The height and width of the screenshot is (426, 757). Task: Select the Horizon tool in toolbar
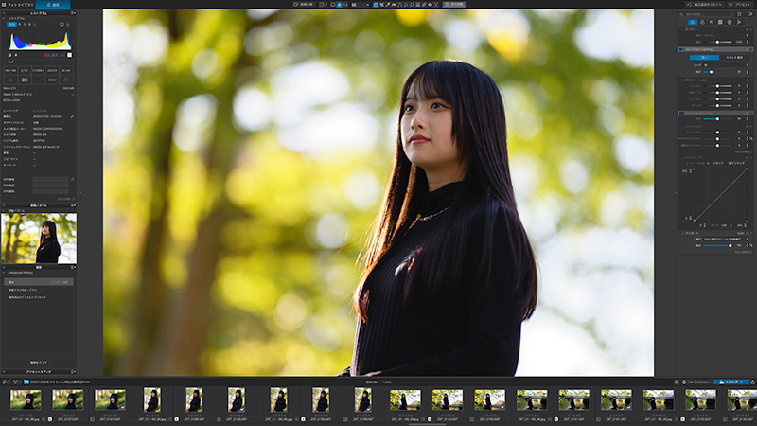click(394, 5)
